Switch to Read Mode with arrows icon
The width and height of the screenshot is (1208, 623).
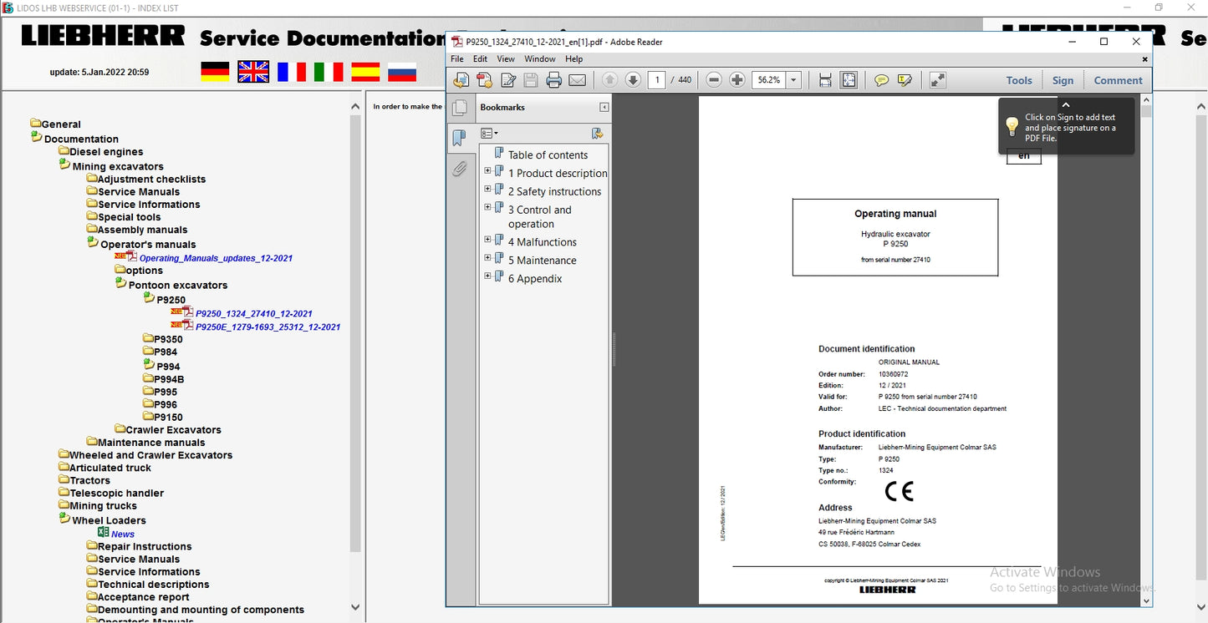(x=937, y=80)
